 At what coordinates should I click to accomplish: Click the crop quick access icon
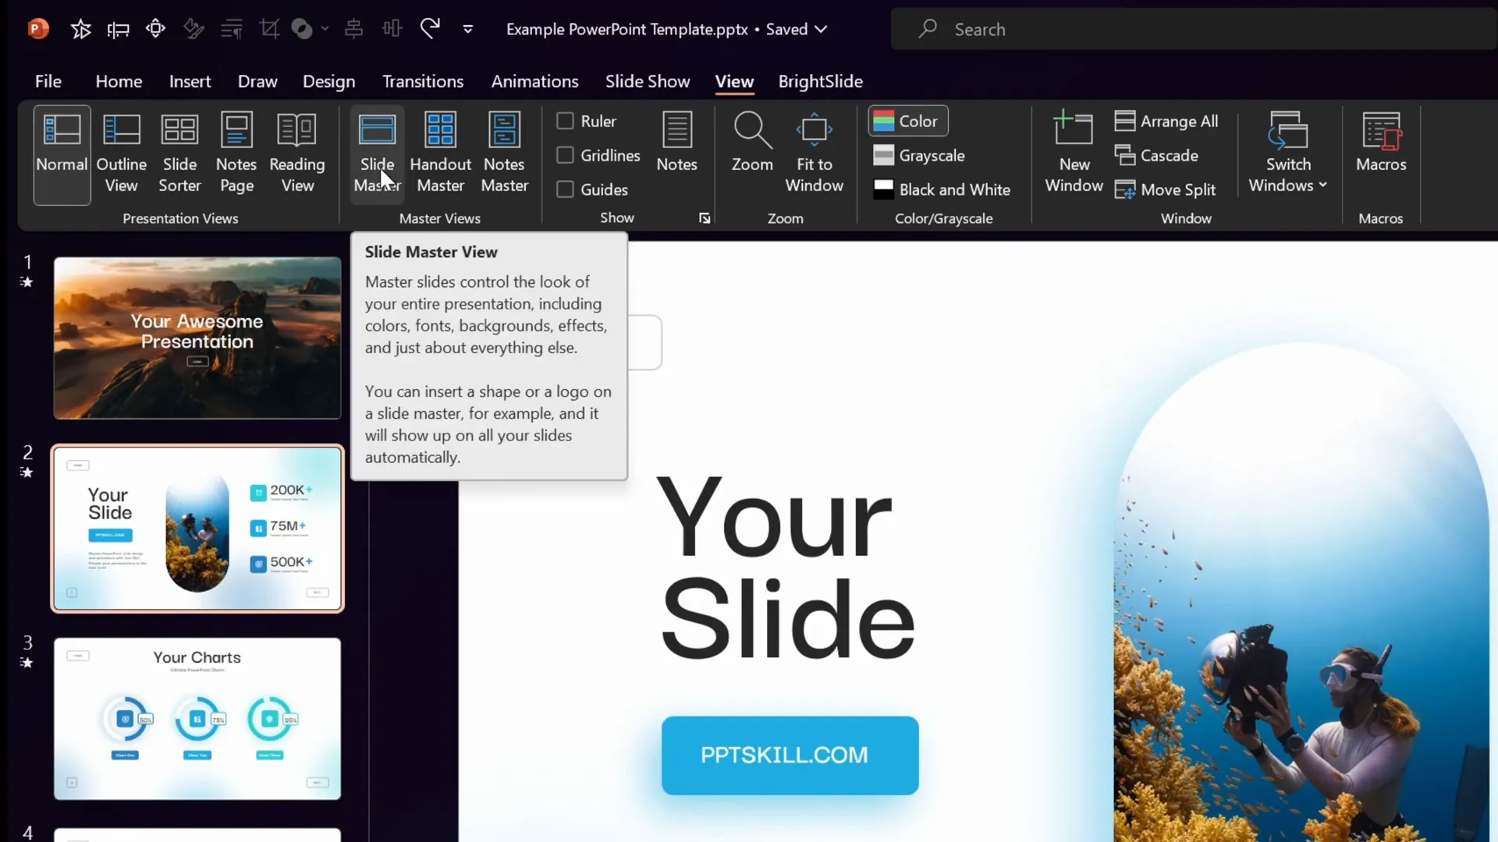269,30
